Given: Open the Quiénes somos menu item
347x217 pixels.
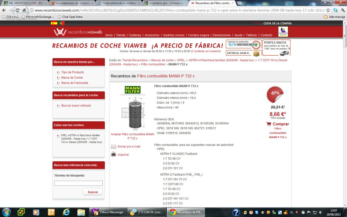Looking at the screenshot, I should tap(174, 35).
